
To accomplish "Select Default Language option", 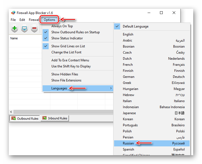I will (x=152, y=26).
